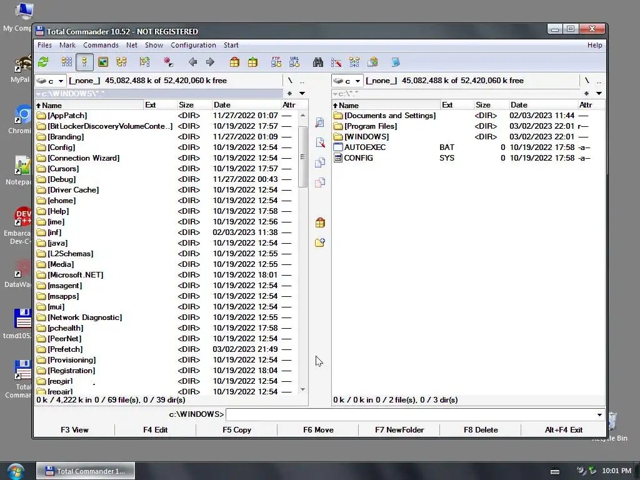Open right panel directory history arrow

[599, 94]
